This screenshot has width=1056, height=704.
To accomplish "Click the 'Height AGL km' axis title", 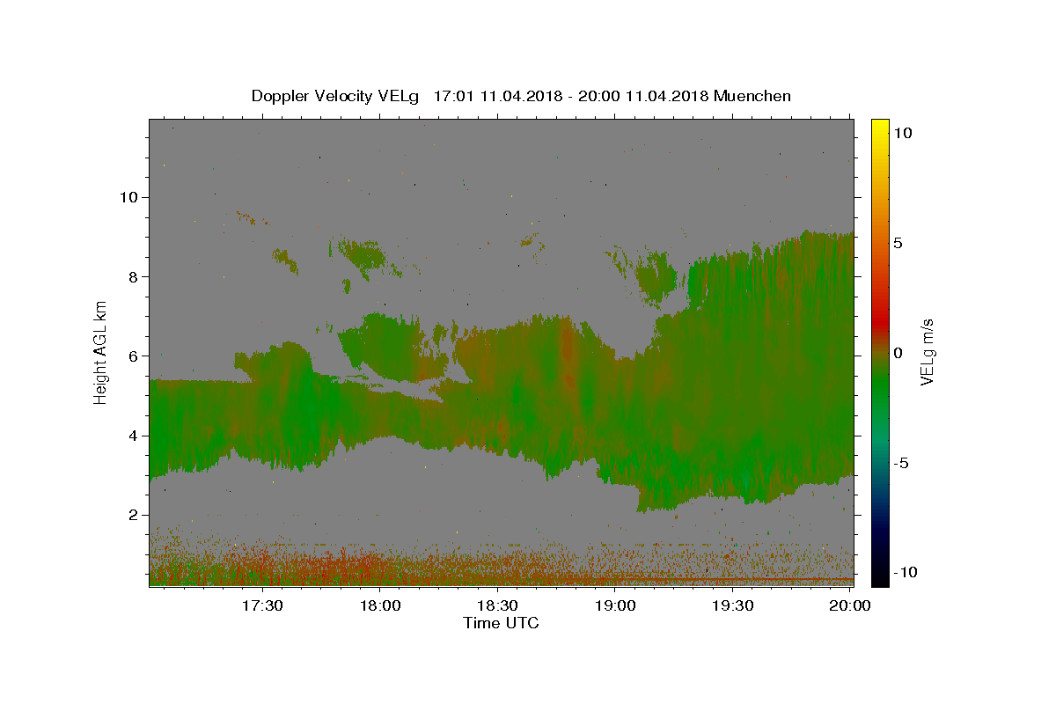I will point(101,352).
